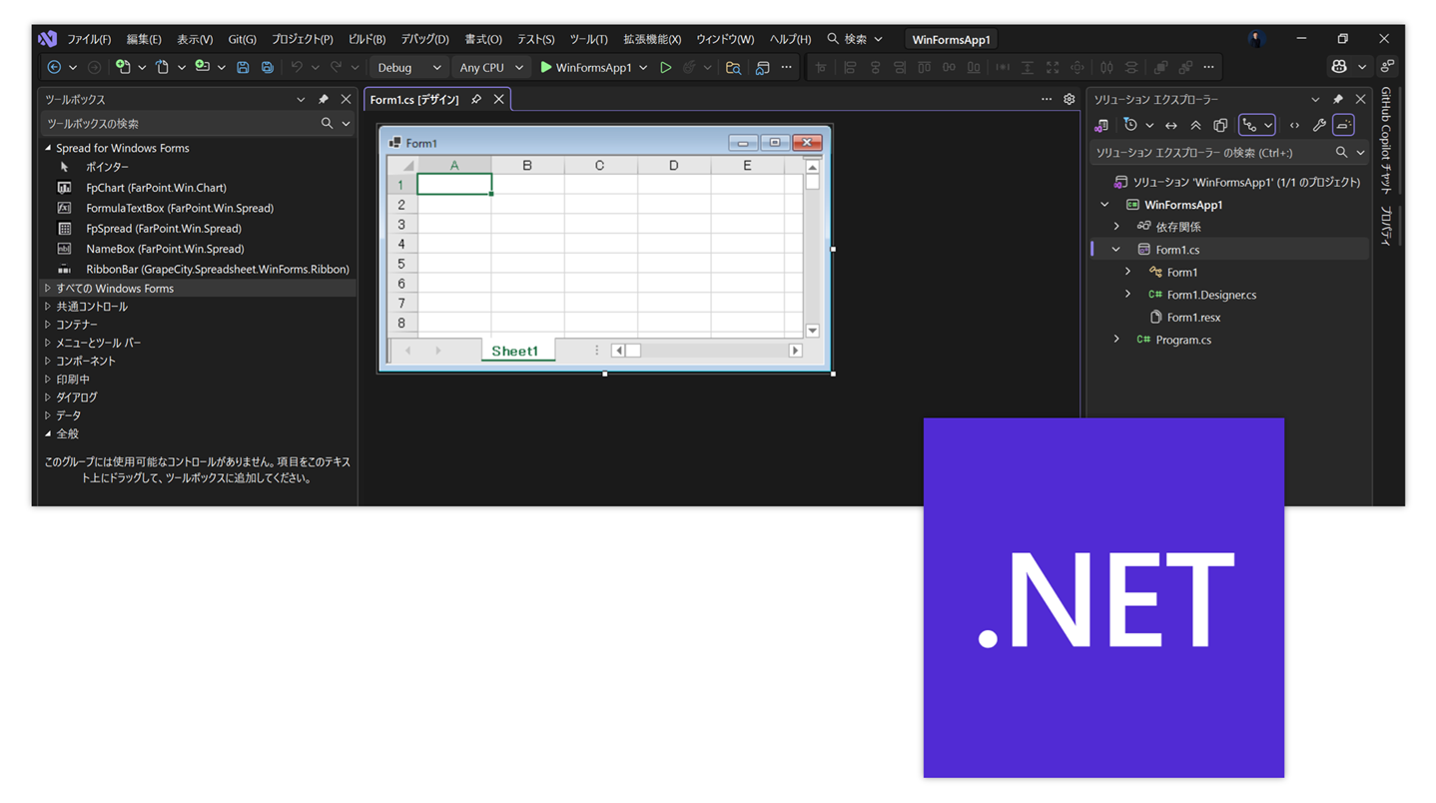The height and width of the screenshot is (803, 1436).
Task: Start debugging with the green WinFormsApp1 play button
Action: tap(586, 67)
